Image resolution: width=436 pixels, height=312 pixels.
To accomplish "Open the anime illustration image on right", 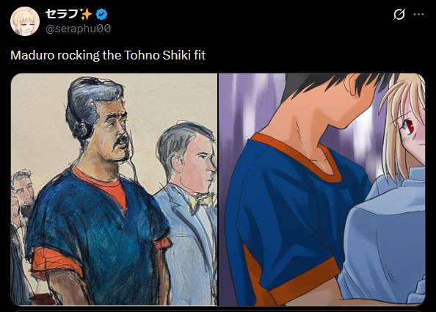I will pos(322,189).
